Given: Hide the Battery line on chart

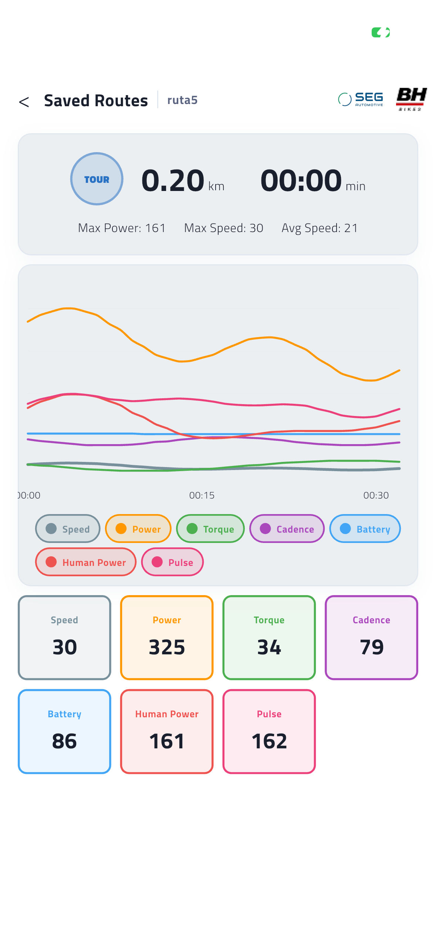Looking at the screenshot, I should pyautogui.click(x=365, y=529).
